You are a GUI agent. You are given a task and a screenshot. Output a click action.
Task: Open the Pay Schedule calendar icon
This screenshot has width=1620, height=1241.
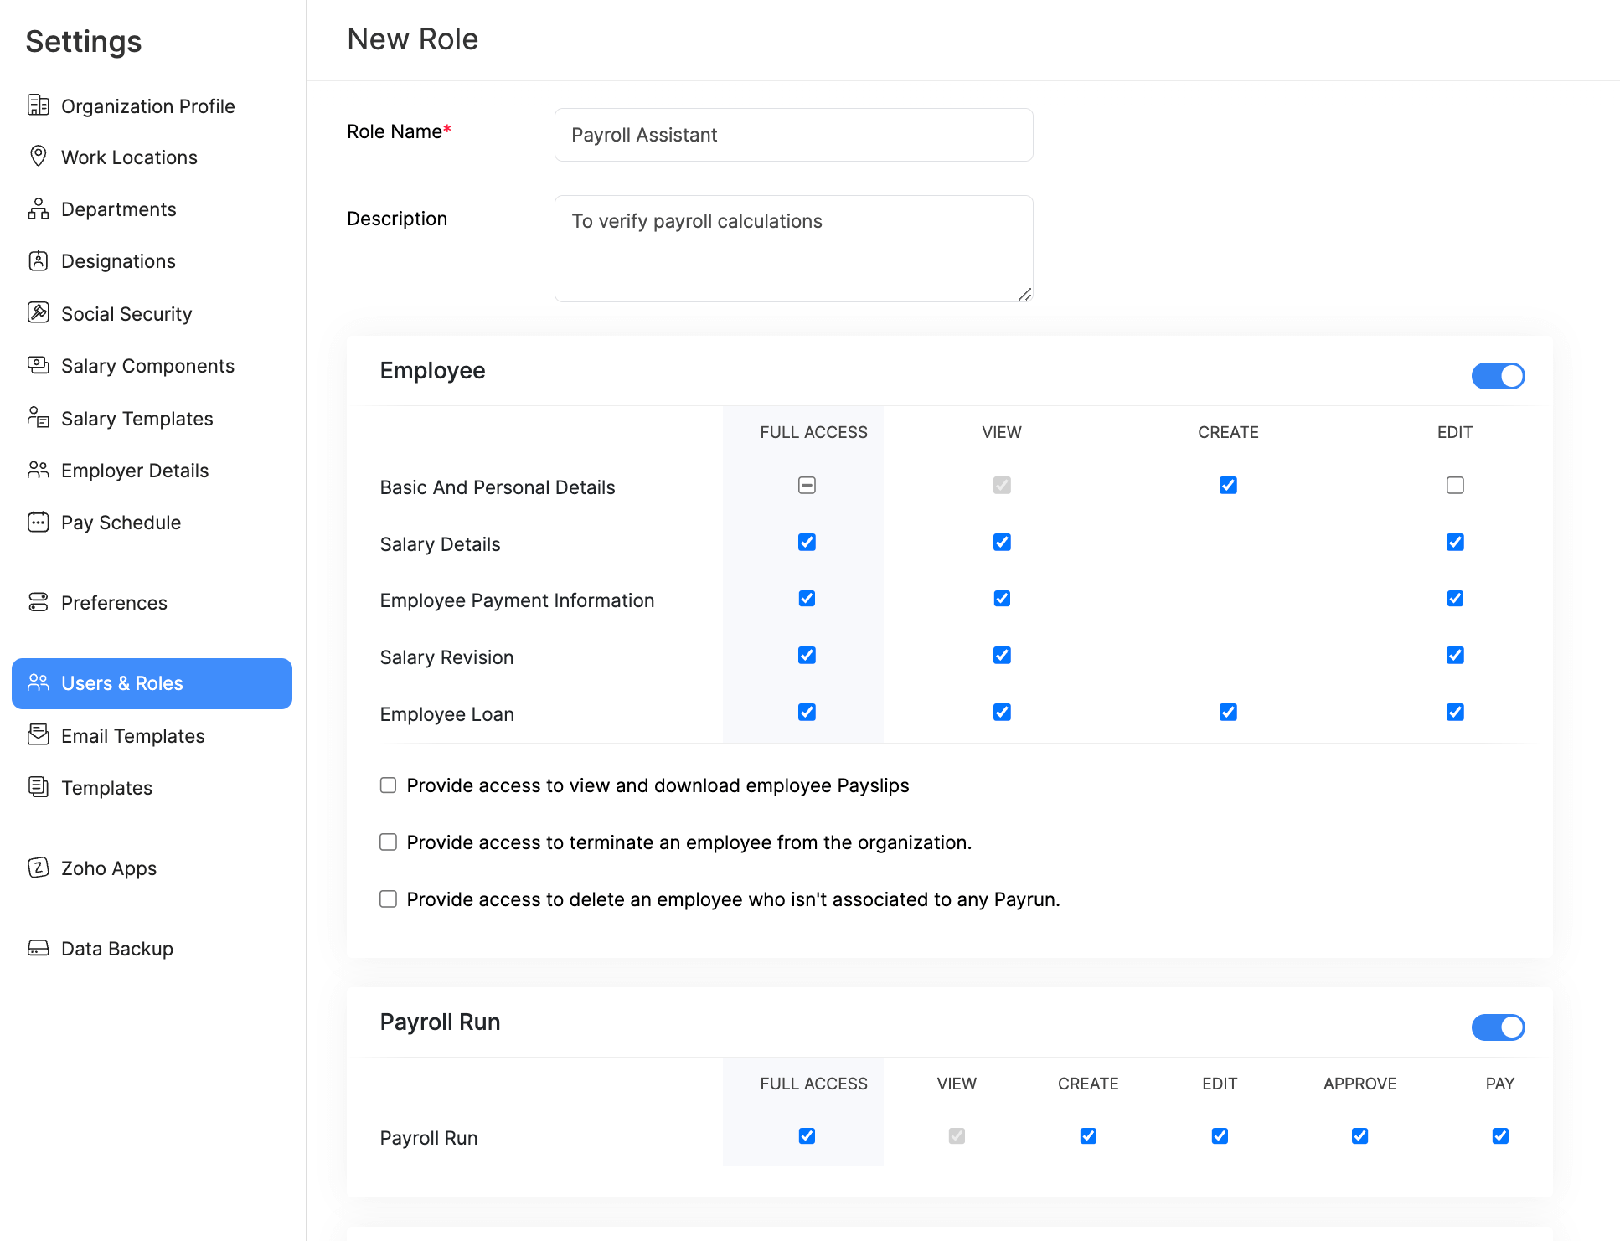pyautogui.click(x=39, y=522)
